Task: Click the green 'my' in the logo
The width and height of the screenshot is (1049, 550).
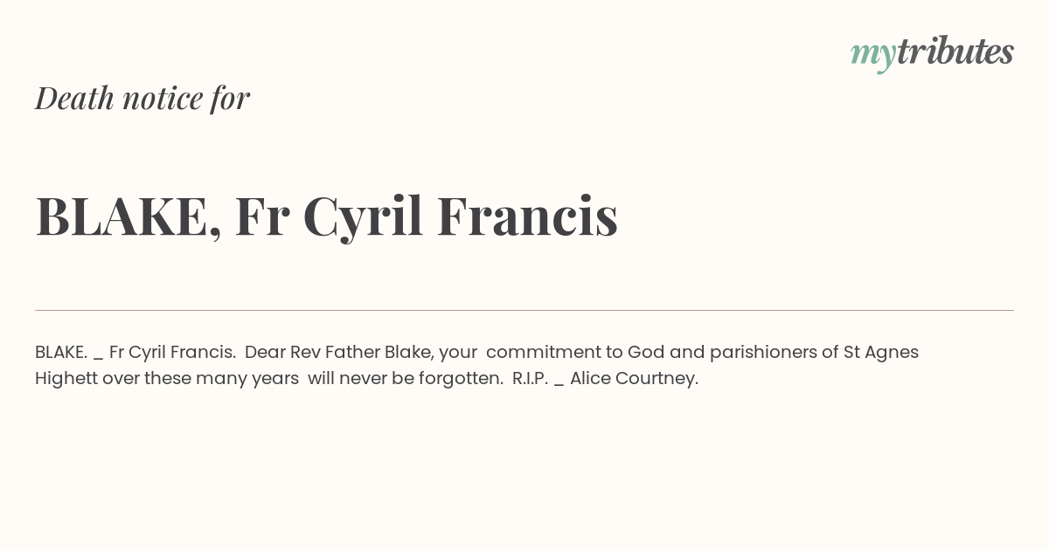Action: [873, 56]
